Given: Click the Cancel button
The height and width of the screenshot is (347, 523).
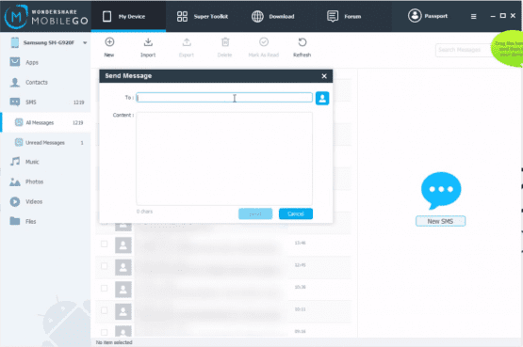Looking at the screenshot, I should [296, 213].
